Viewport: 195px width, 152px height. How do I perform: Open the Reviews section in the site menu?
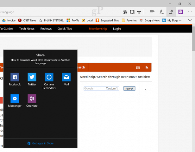click(46, 29)
